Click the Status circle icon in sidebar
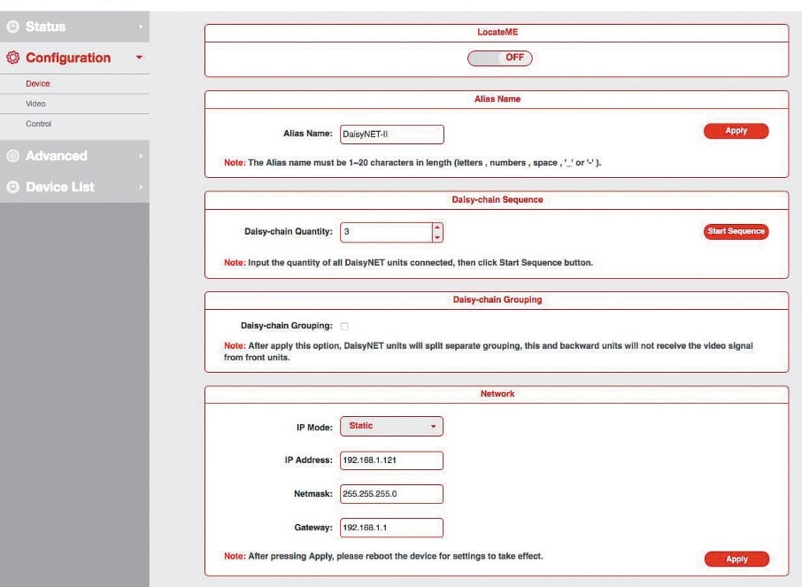The height and width of the screenshot is (587, 802). click(12, 27)
